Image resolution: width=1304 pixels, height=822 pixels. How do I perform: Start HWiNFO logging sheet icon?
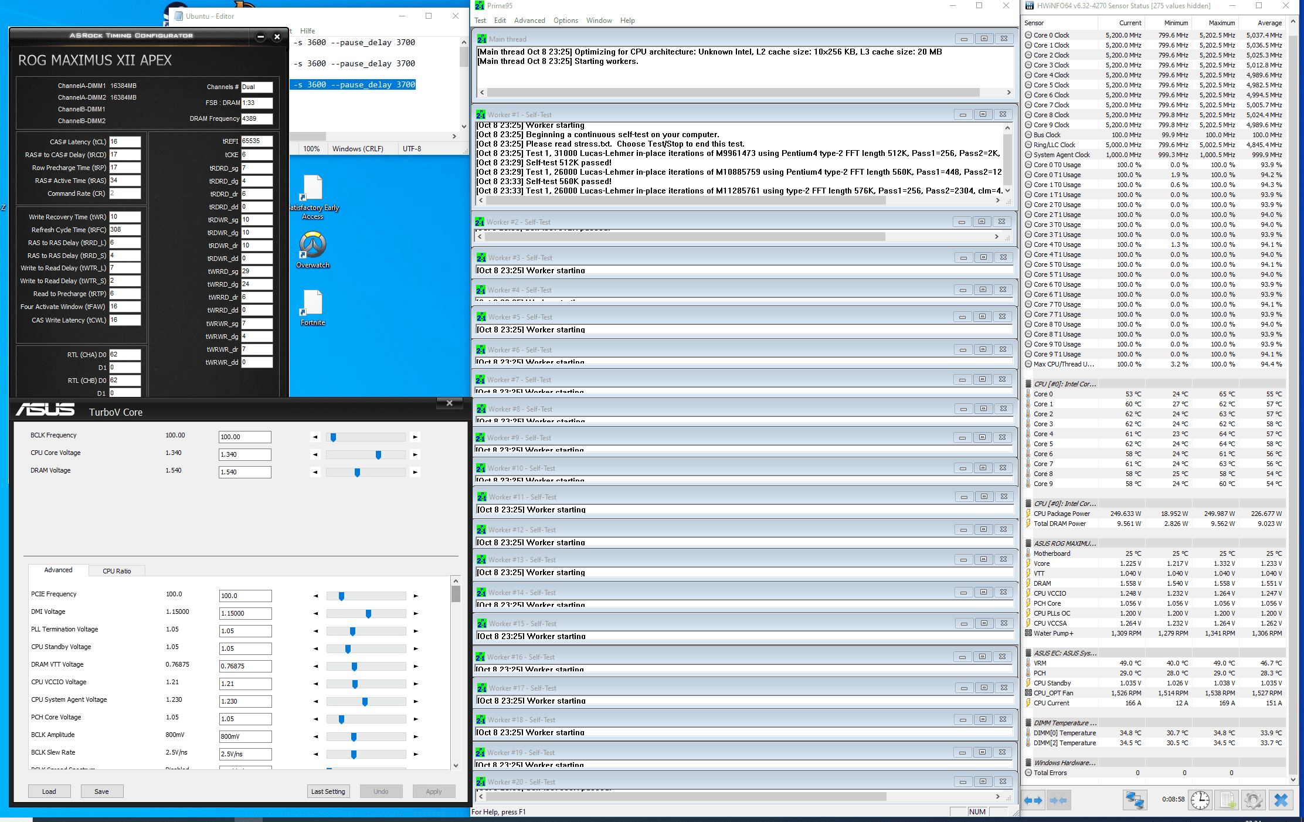(x=1227, y=800)
